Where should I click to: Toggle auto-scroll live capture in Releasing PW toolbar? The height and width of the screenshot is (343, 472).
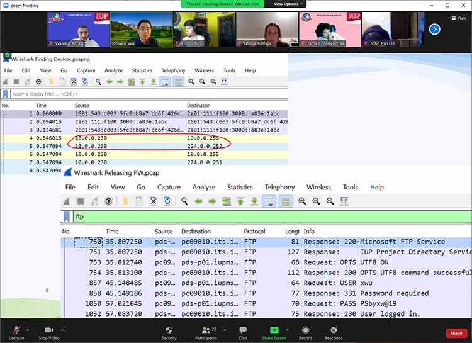point(269,201)
